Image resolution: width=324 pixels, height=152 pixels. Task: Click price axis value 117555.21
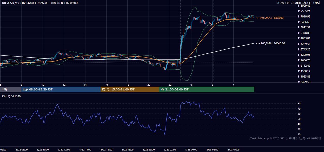(304, 11)
